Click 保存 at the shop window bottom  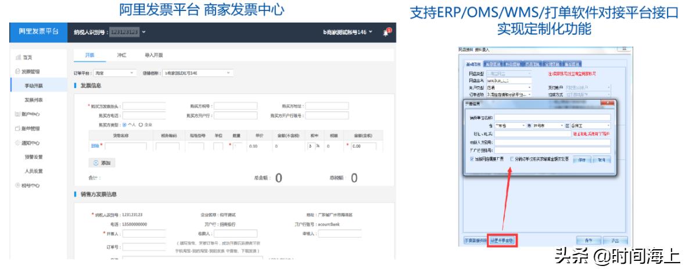point(588,241)
